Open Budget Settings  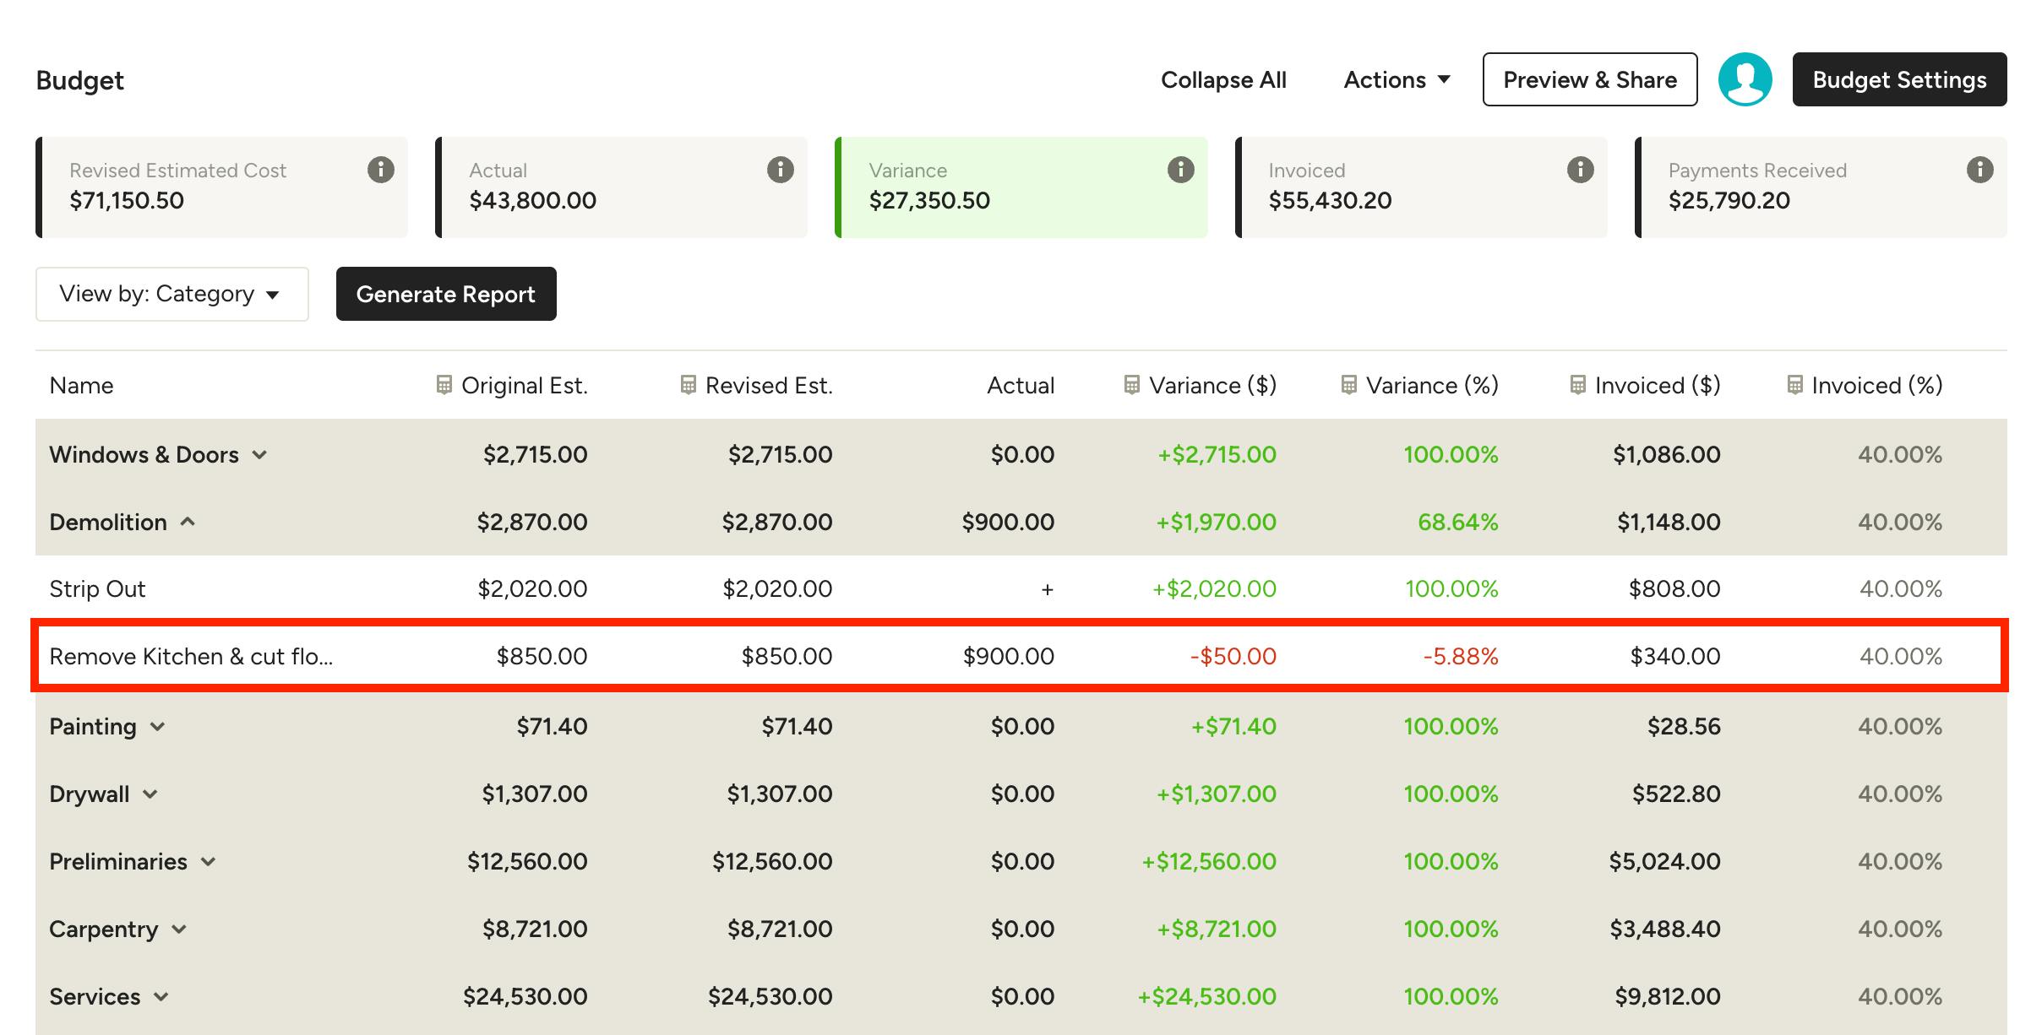1900,79
